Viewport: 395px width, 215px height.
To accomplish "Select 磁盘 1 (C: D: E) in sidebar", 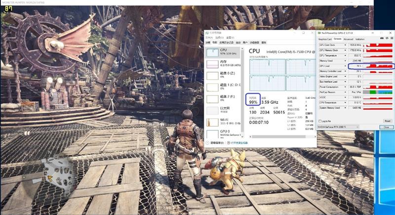I will (x=224, y=86).
